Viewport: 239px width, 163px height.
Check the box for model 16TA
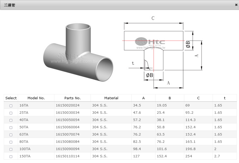11,106
